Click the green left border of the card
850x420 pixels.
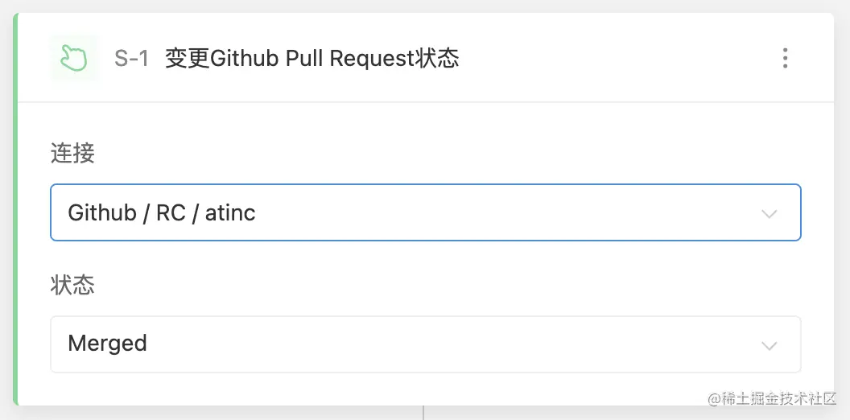[16, 209]
